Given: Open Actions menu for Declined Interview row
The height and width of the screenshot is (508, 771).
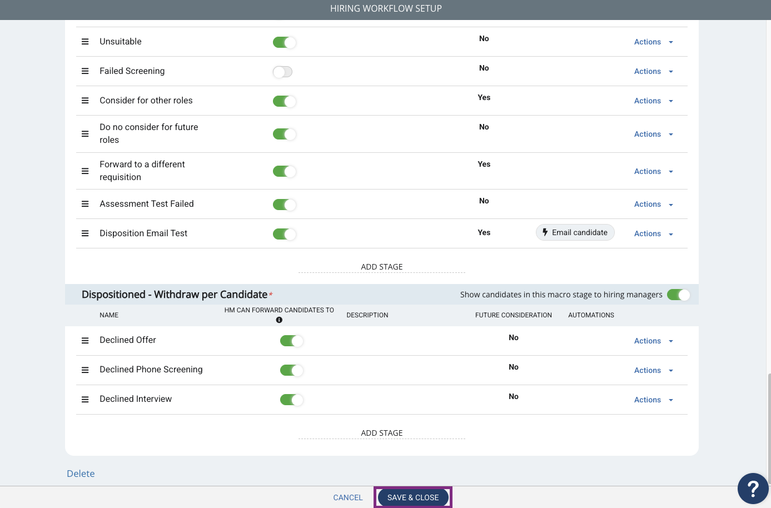Looking at the screenshot, I should pos(654,400).
